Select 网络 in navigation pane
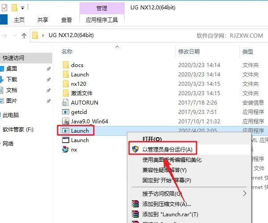Screen dimensions: 268x223 (x=8, y=143)
